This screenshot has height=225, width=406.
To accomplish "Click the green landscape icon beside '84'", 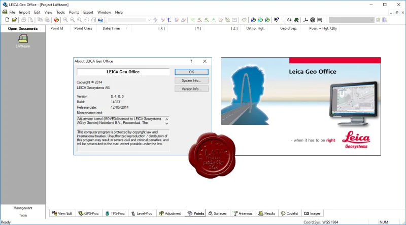I will click(x=296, y=20).
